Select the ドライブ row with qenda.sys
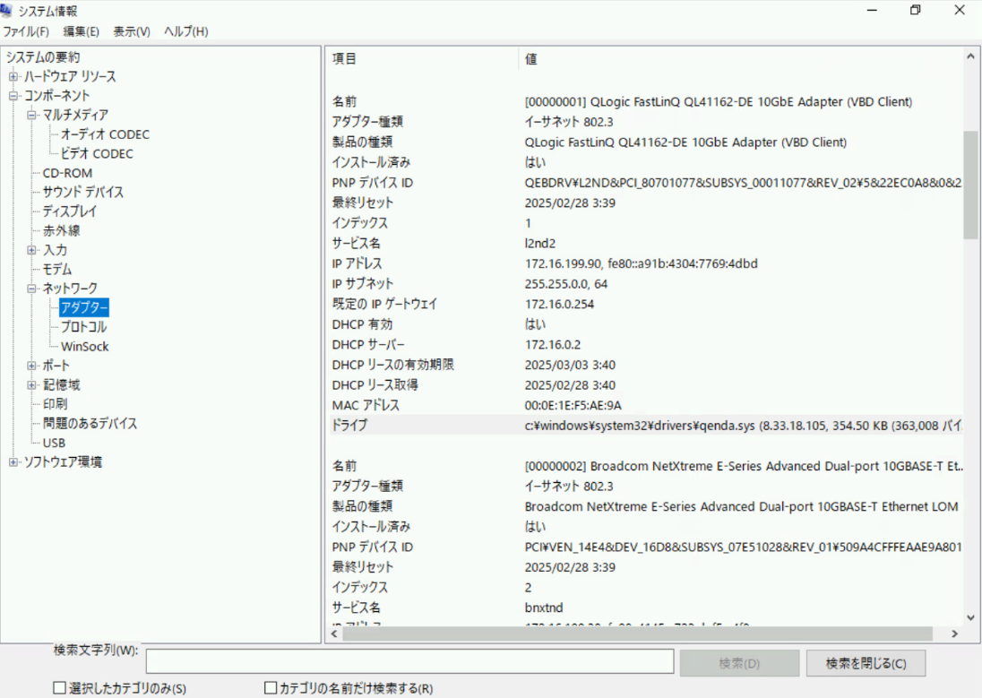Screen dimensions: 982x698 (646, 426)
